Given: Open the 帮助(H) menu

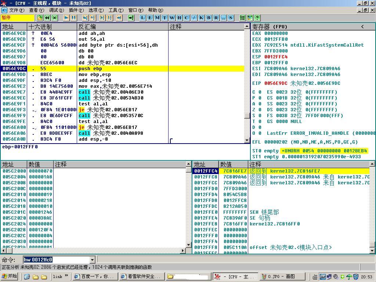Looking at the screenshot, I should pyautogui.click(x=156, y=10).
